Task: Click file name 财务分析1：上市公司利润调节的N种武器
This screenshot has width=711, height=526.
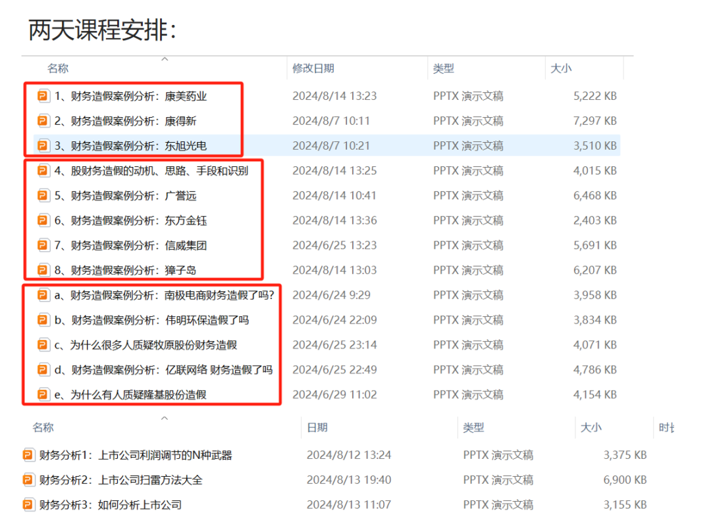Action: [x=136, y=455]
